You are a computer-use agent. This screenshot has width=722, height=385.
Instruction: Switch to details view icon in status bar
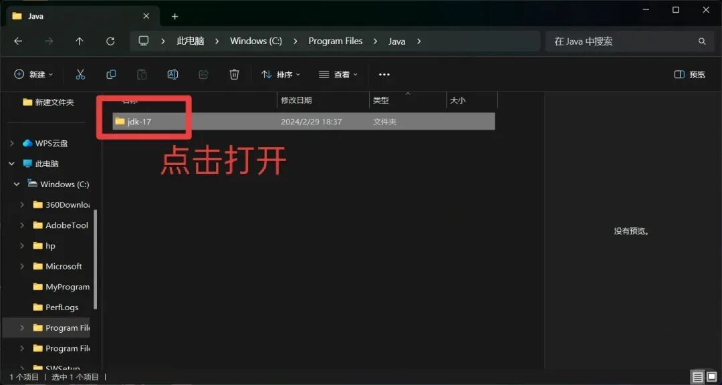click(x=698, y=378)
